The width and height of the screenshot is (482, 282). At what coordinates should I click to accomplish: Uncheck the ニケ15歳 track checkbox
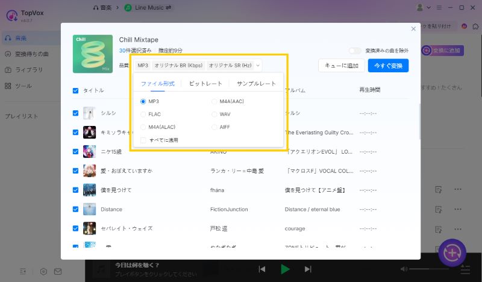pos(76,152)
